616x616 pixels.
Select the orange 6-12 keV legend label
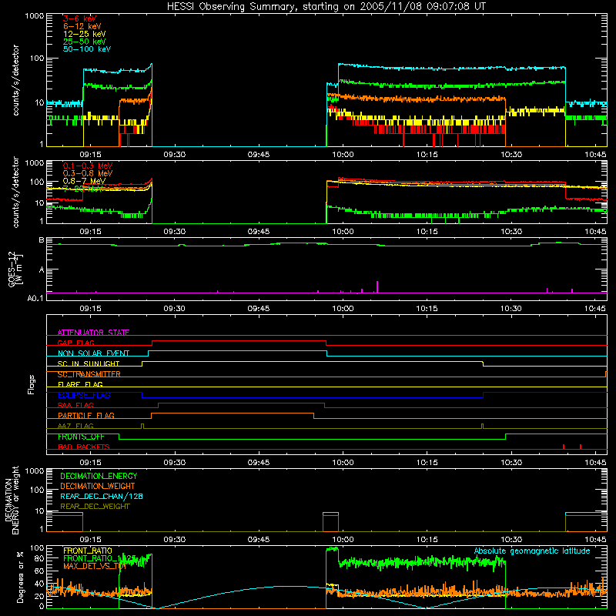coord(82,26)
